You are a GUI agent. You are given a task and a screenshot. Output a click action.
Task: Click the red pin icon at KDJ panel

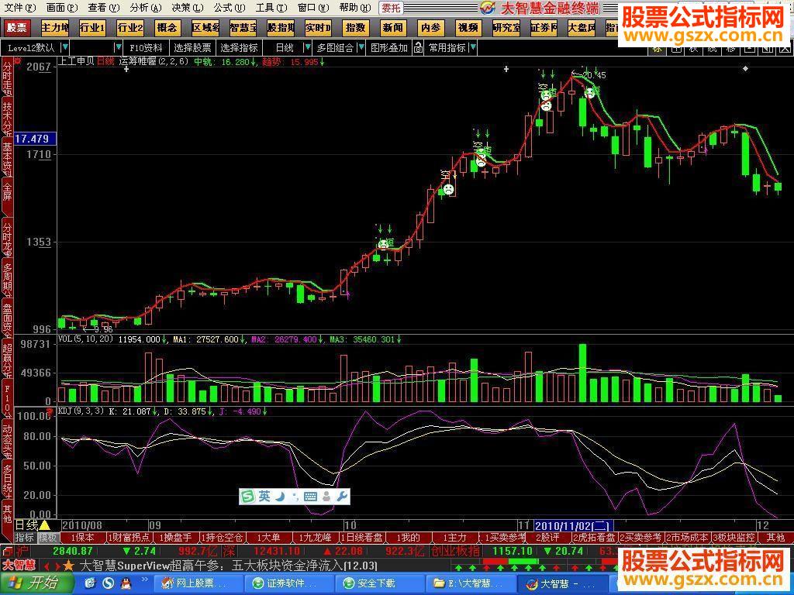point(50,412)
